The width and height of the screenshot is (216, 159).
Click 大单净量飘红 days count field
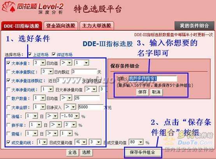point(84,72)
